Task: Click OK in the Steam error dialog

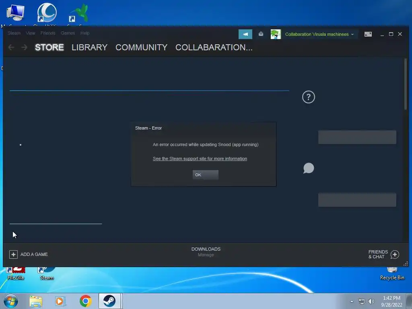Action: pos(206,175)
